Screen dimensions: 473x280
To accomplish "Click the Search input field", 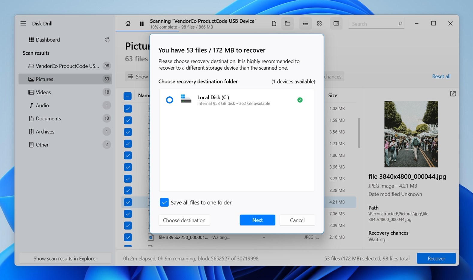I will (376, 24).
